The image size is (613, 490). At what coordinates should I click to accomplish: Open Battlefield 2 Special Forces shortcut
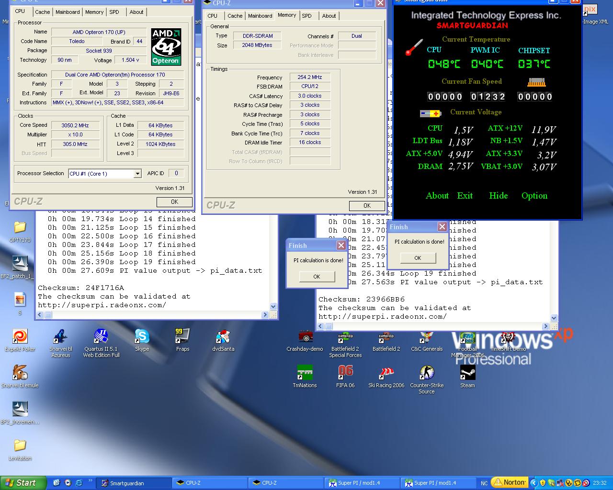[x=345, y=343]
